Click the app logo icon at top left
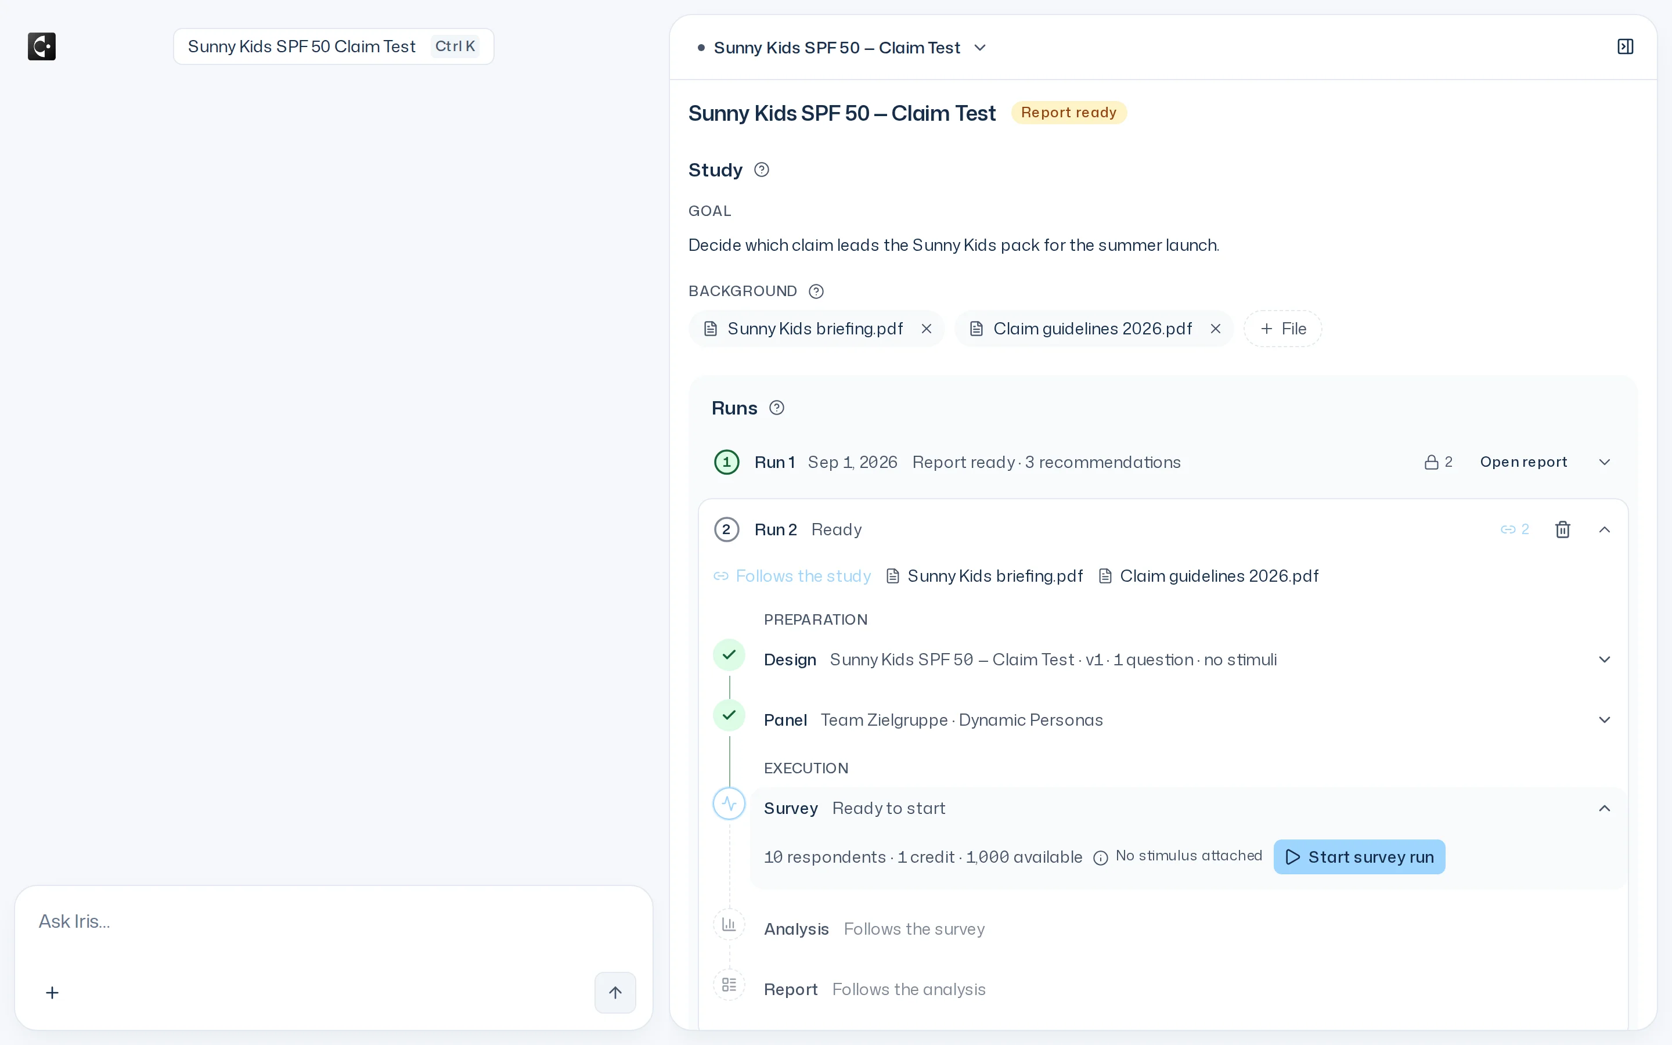The height and width of the screenshot is (1045, 1672). (x=41, y=46)
